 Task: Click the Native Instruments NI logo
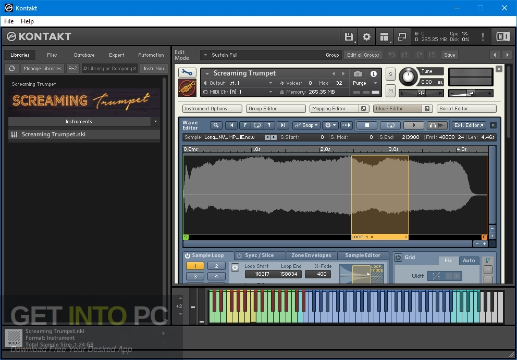point(503,36)
